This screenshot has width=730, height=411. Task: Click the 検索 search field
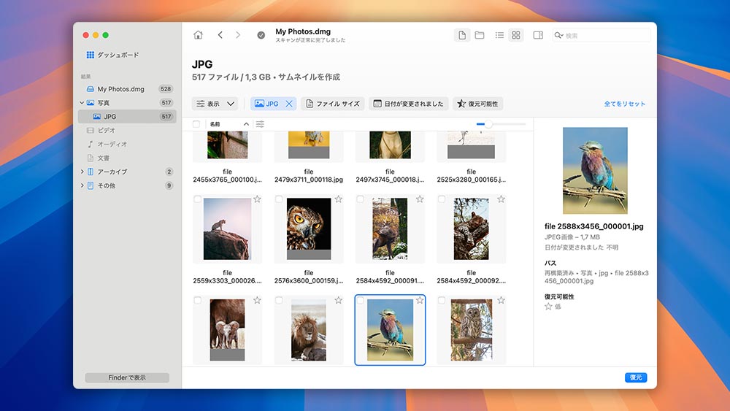[x=602, y=35]
